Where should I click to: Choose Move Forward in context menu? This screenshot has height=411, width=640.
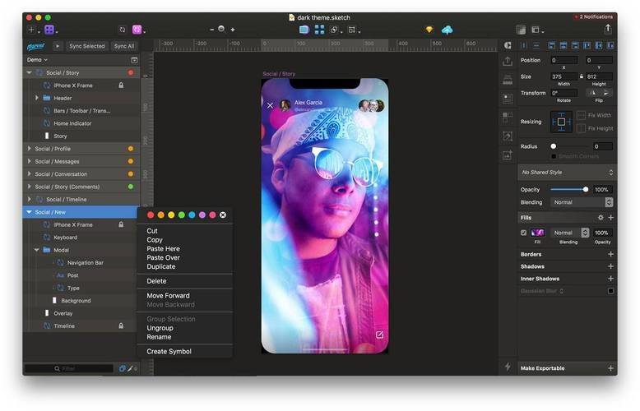tap(168, 296)
